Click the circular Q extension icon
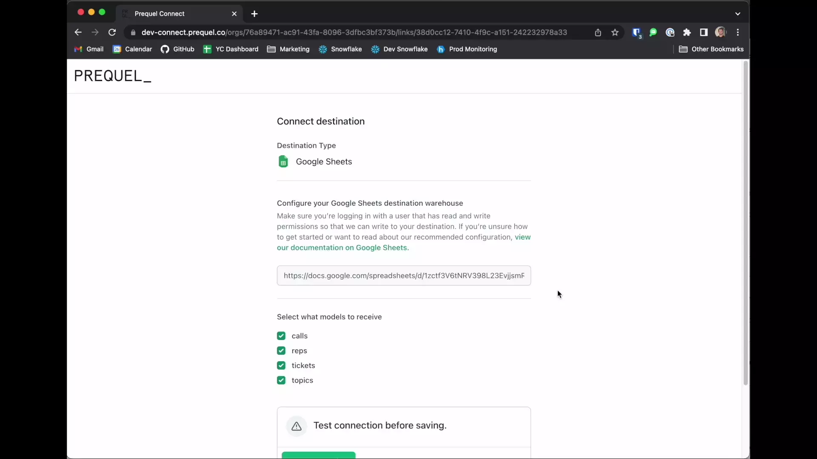Screen dimensions: 817x459 [670, 32]
